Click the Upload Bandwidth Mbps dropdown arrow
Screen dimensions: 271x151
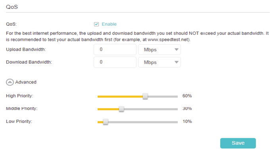point(176,49)
